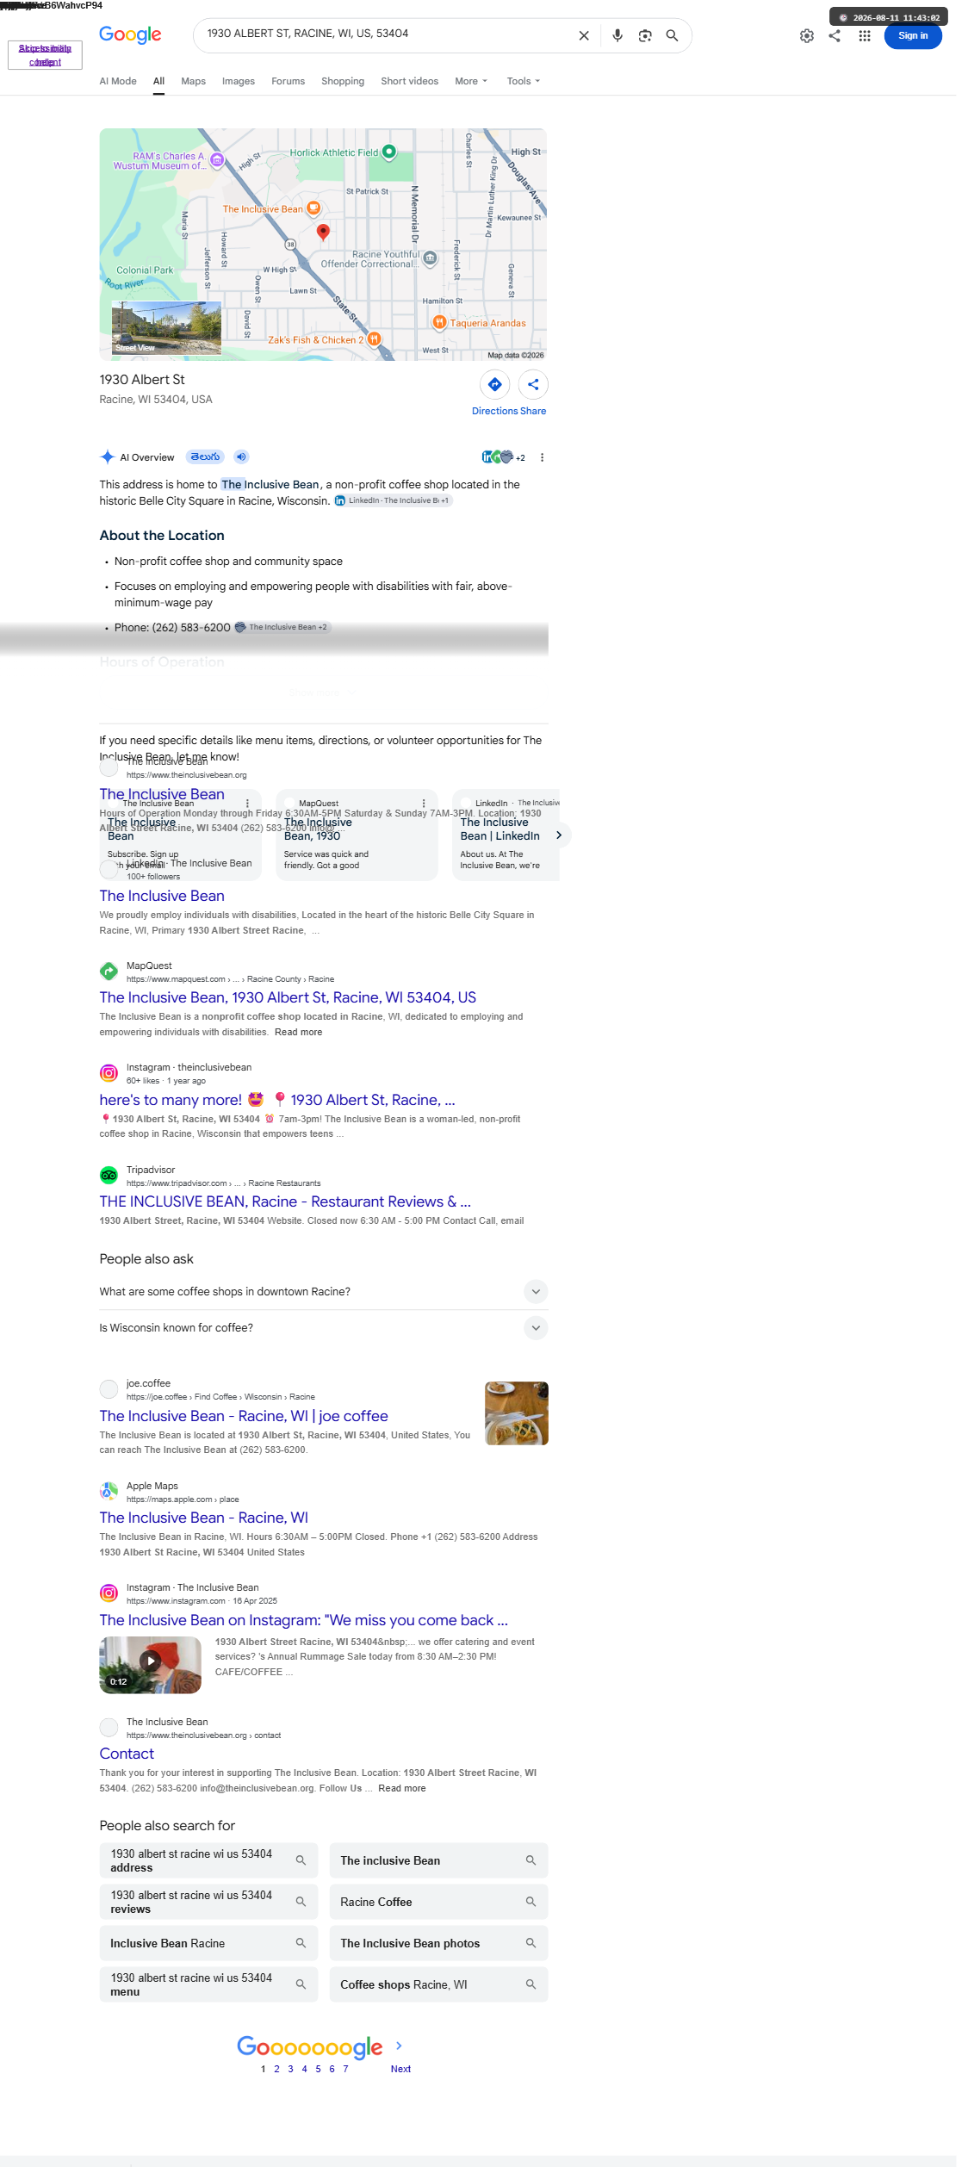The width and height of the screenshot is (968, 2167).
Task: Click the magnifying glass search button
Action: (x=673, y=35)
